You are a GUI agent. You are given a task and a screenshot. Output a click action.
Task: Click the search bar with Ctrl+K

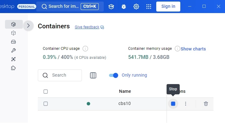(x=70, y=7)
